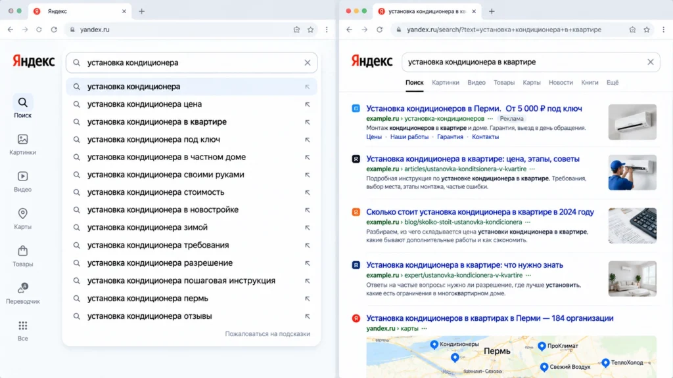Open options dots for yandex.ru карты result
This screenshot has width=673, height=378.
click(x=424, y=328)
